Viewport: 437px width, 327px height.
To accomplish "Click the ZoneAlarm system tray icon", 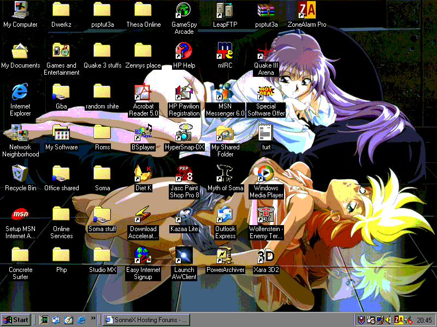I will pos(399,320).
